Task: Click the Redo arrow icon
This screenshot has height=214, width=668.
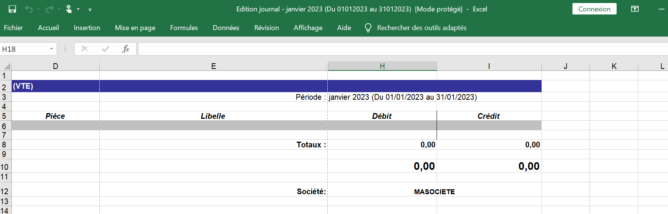Action: point(49,9)
